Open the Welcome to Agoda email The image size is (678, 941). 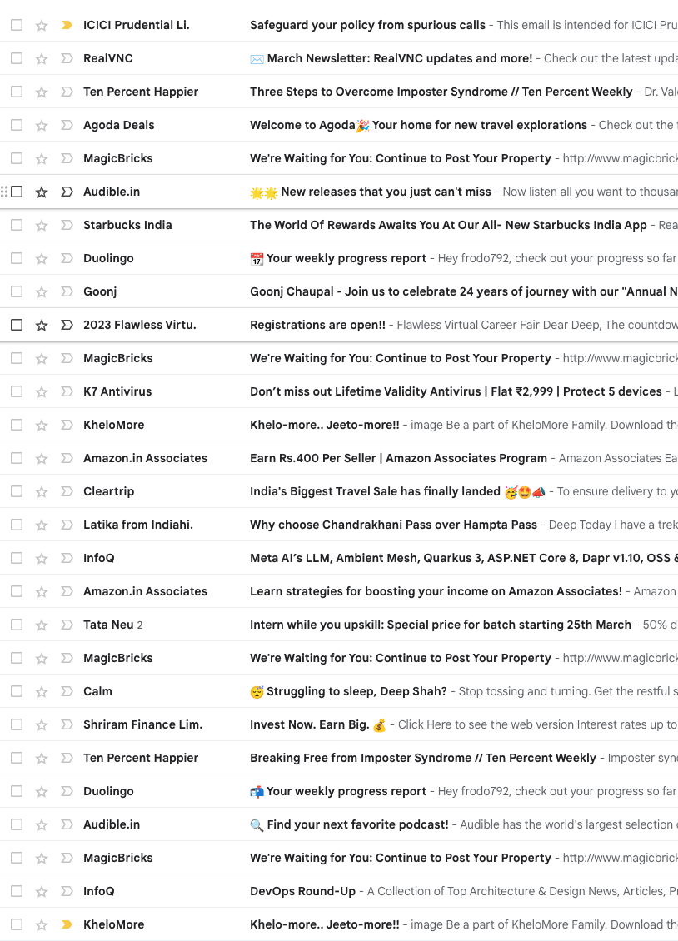click(x=418, y=125)
